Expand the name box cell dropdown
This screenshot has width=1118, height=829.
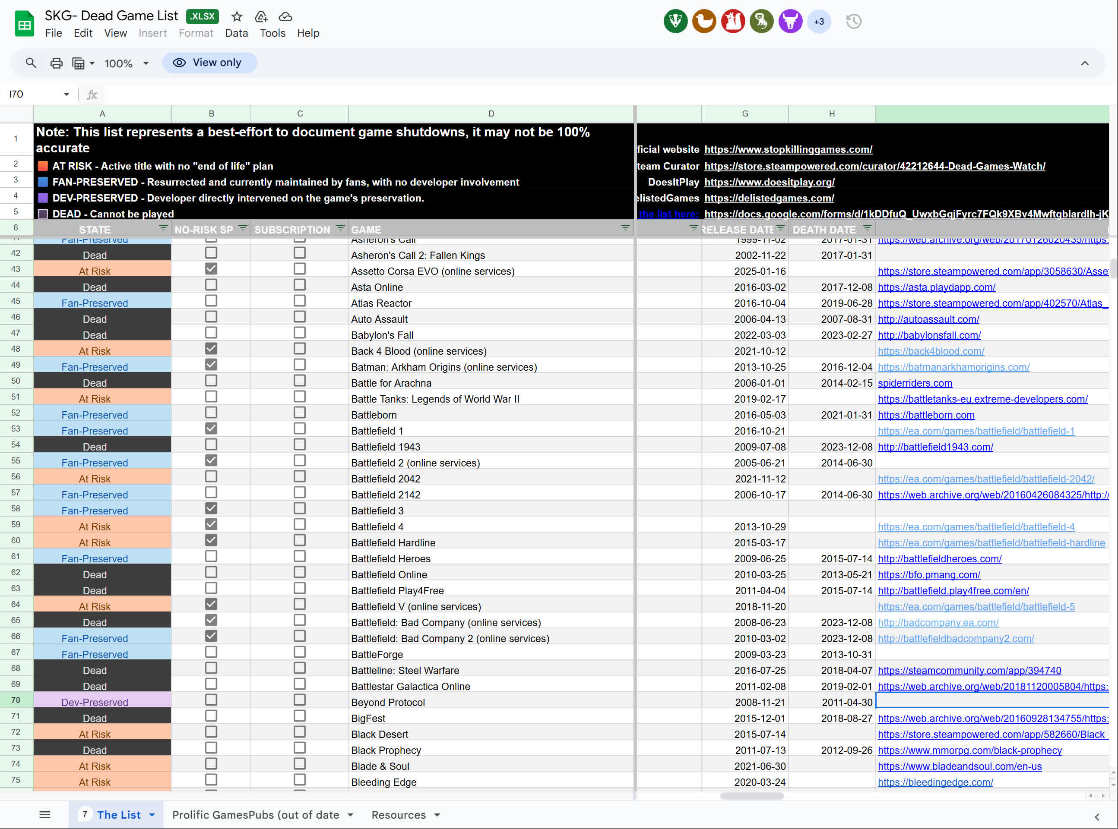[x=66, y=95]
